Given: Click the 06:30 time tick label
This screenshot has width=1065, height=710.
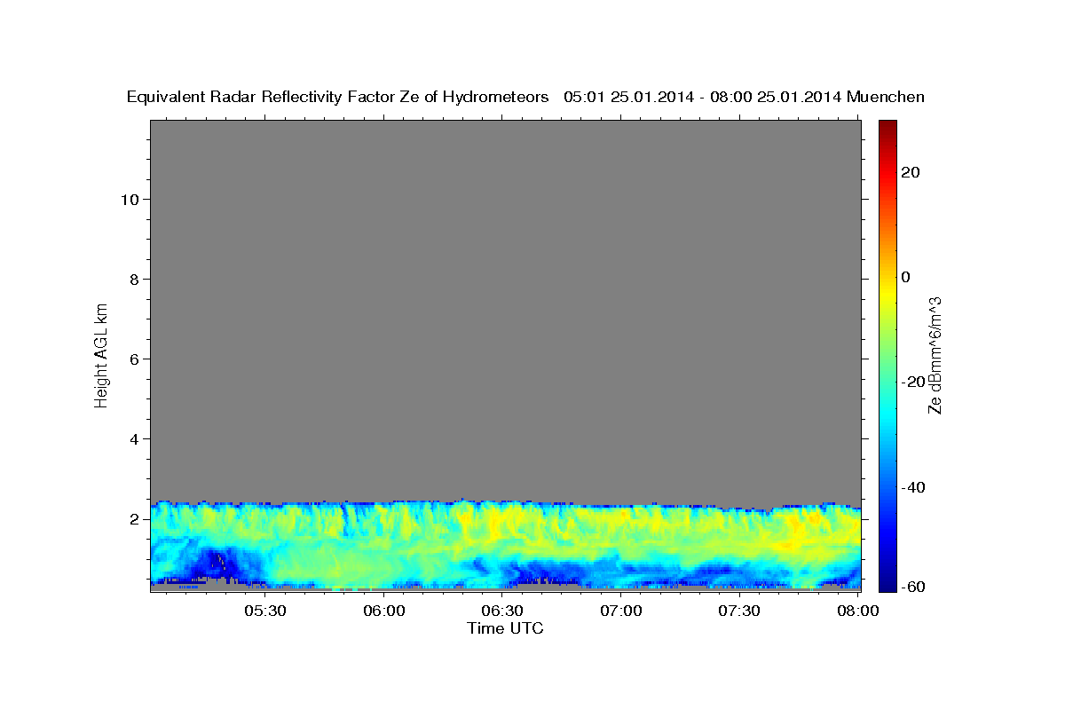Looking at the screenshot, I should (502, 611).
